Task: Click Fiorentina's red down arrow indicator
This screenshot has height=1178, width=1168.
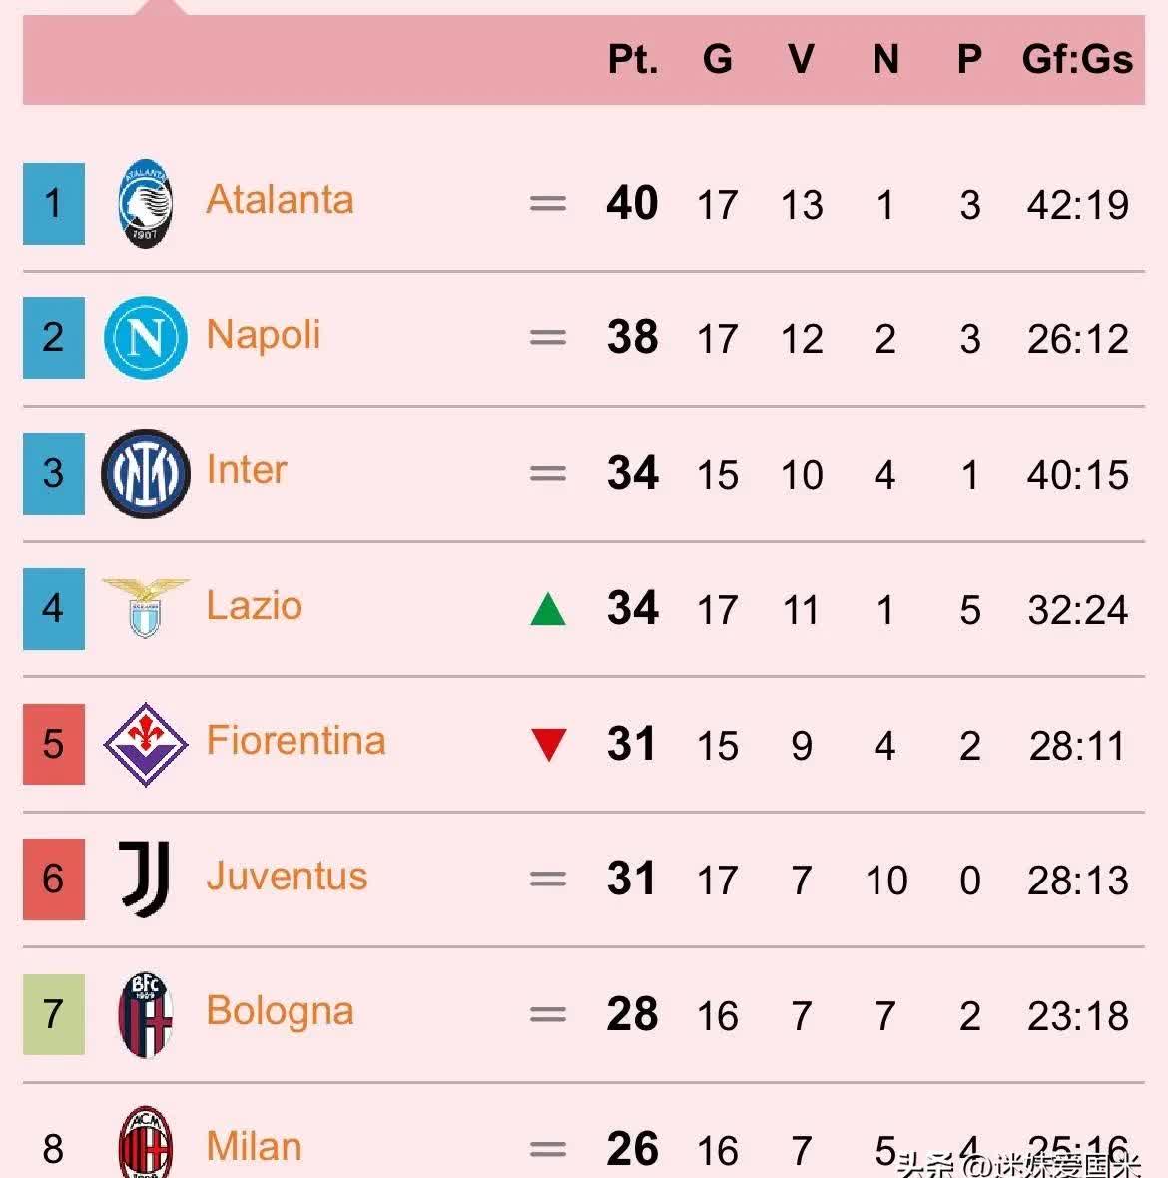Action: [549, 745]
